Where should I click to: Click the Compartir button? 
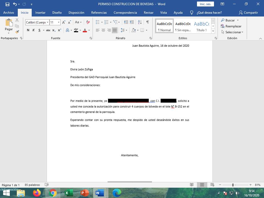coord(248,12)
